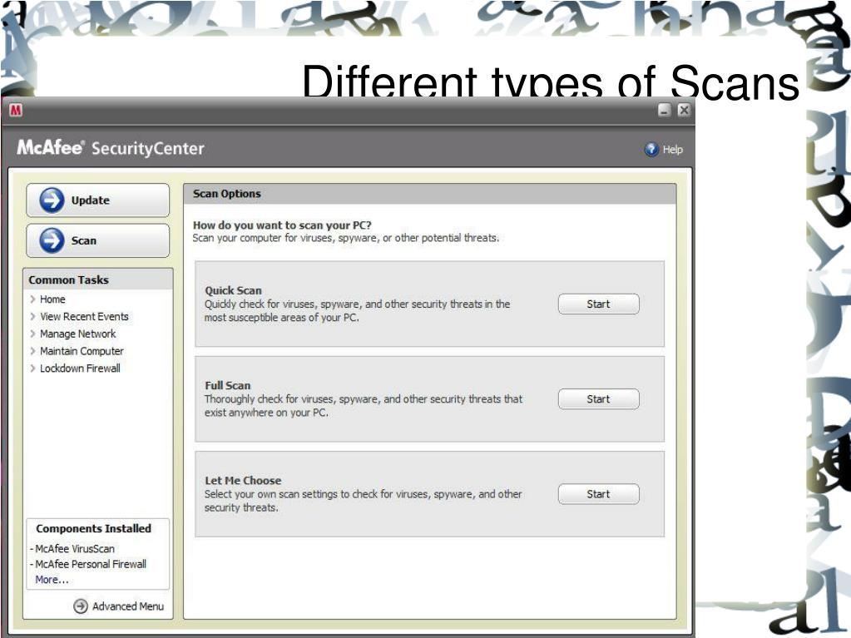Click 'How do you want to scan your PC?'
Screen dimensions: 851x638
coord(282,225)
